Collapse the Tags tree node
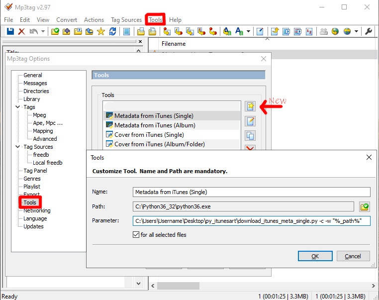Viewport: 379px width, 300px height. click(17, 106)
